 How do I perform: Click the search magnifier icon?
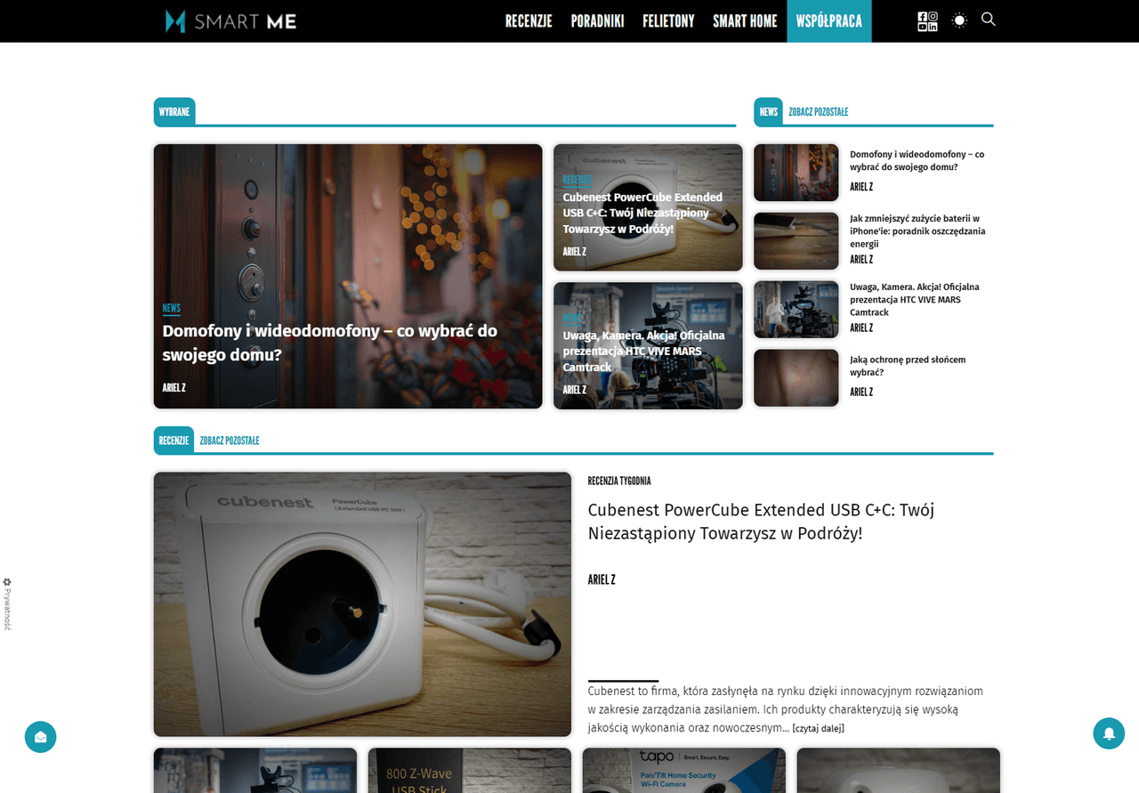[x=988, y=20]
